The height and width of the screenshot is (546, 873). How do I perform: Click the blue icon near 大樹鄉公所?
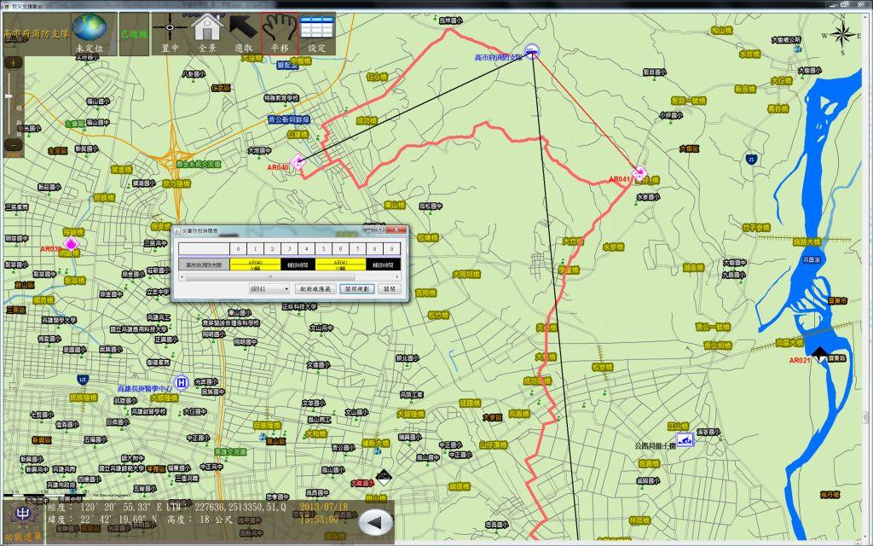point(797,49)
